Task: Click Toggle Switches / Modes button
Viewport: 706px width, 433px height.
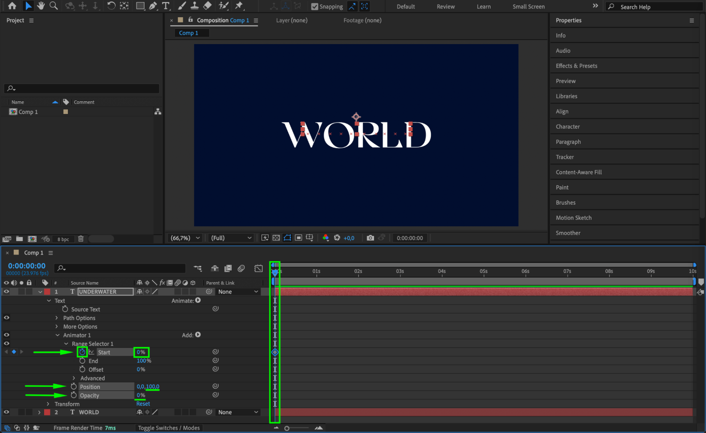Action: tap(169, 428)
